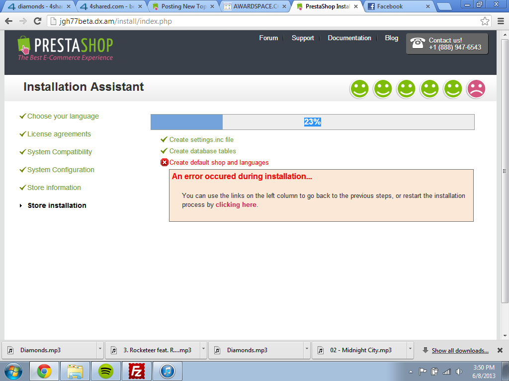Viewport: 509px width, 381px height.
Task: Open the 02 - Midnight City.mp3 download
Action: click(359, 350)
